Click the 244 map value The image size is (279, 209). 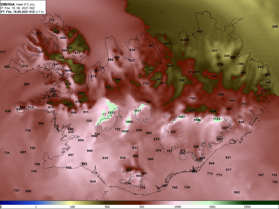coord(227,56)
